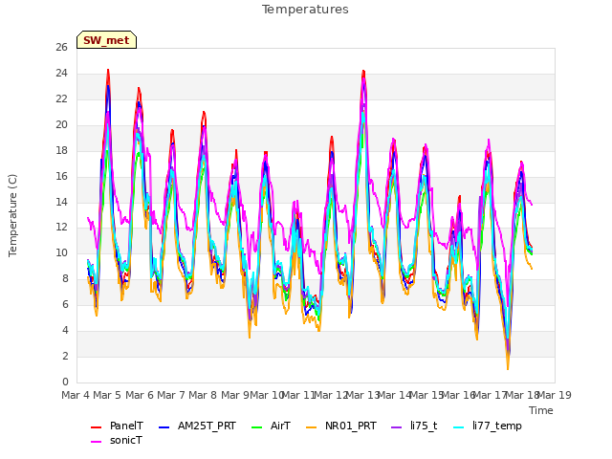Click the red PanelT legend swatch
Viewport: 612px width, 459px height.
tap(96, 427)
